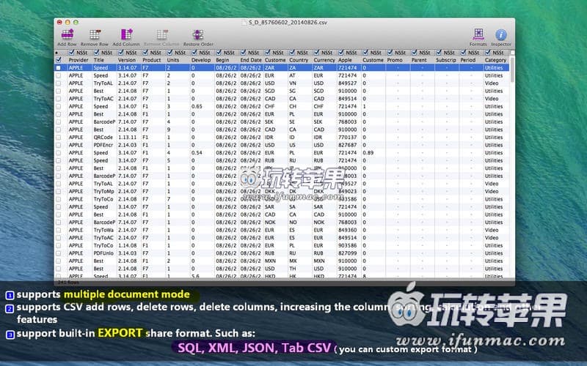Select the highlighted row's Utilities cell
Image resolution: width=587 pixels, height=366 pixels.
494,68
